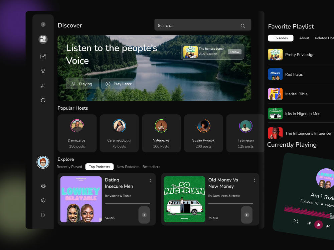Screen dimensions: 334x250
Task: Click the Playing button on banner
Action: (82, 84)
